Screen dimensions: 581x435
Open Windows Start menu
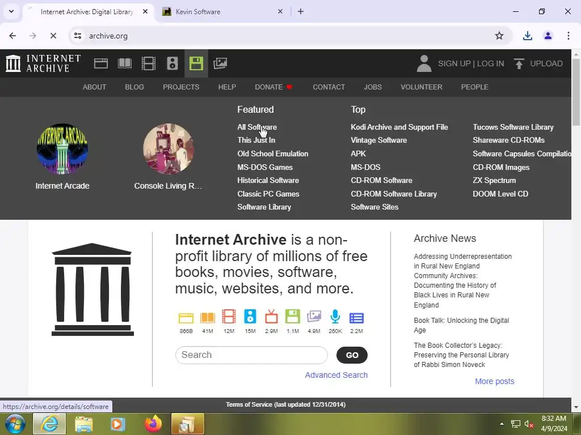[x=15, y=424]
